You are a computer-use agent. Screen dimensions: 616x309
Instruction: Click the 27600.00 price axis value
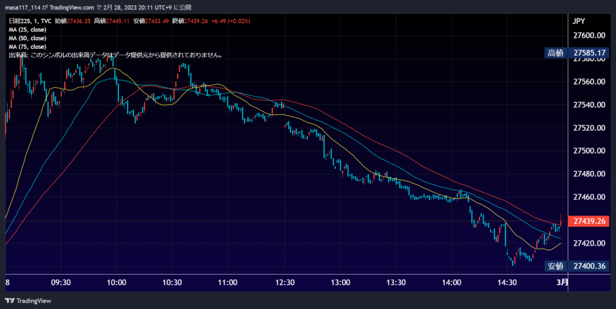tap(589, 35)
